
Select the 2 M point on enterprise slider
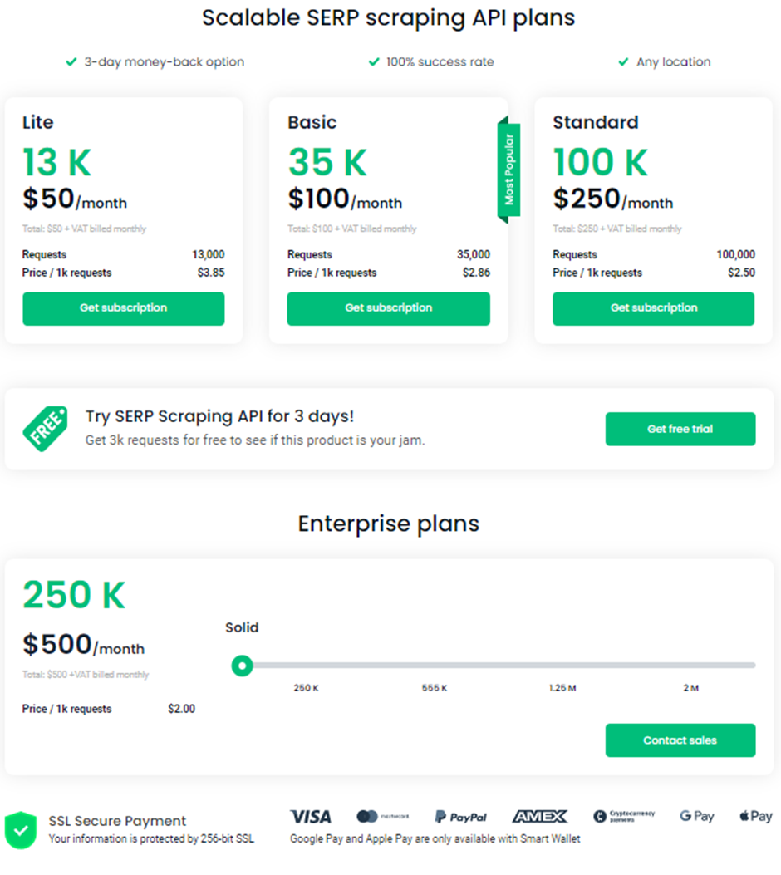691,666
